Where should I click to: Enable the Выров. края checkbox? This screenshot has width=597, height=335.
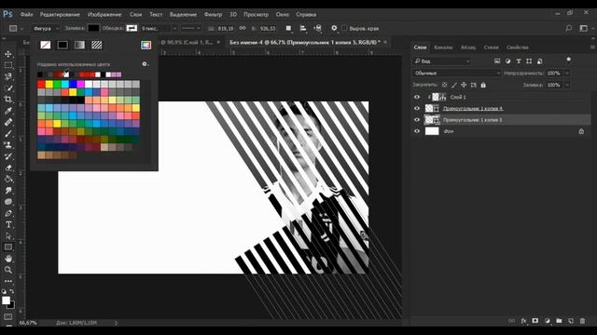click(344, 28)
